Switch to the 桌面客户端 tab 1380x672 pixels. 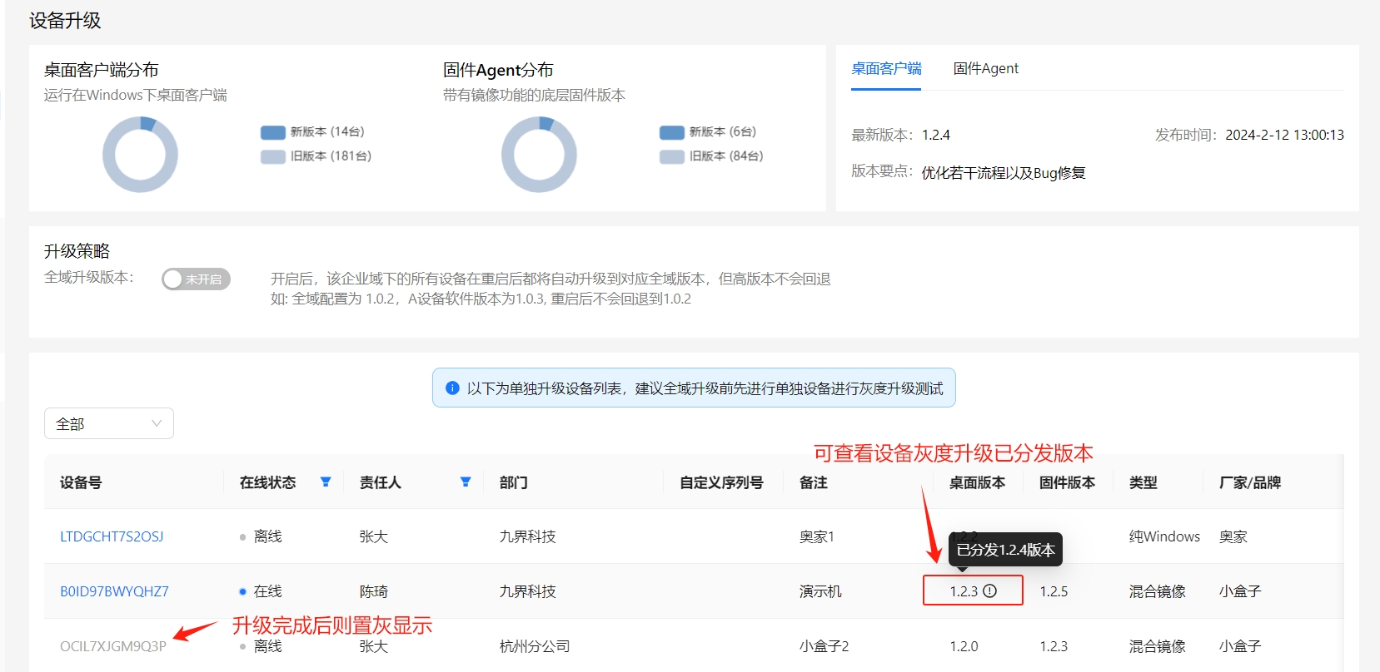click(x=886, y=68)
